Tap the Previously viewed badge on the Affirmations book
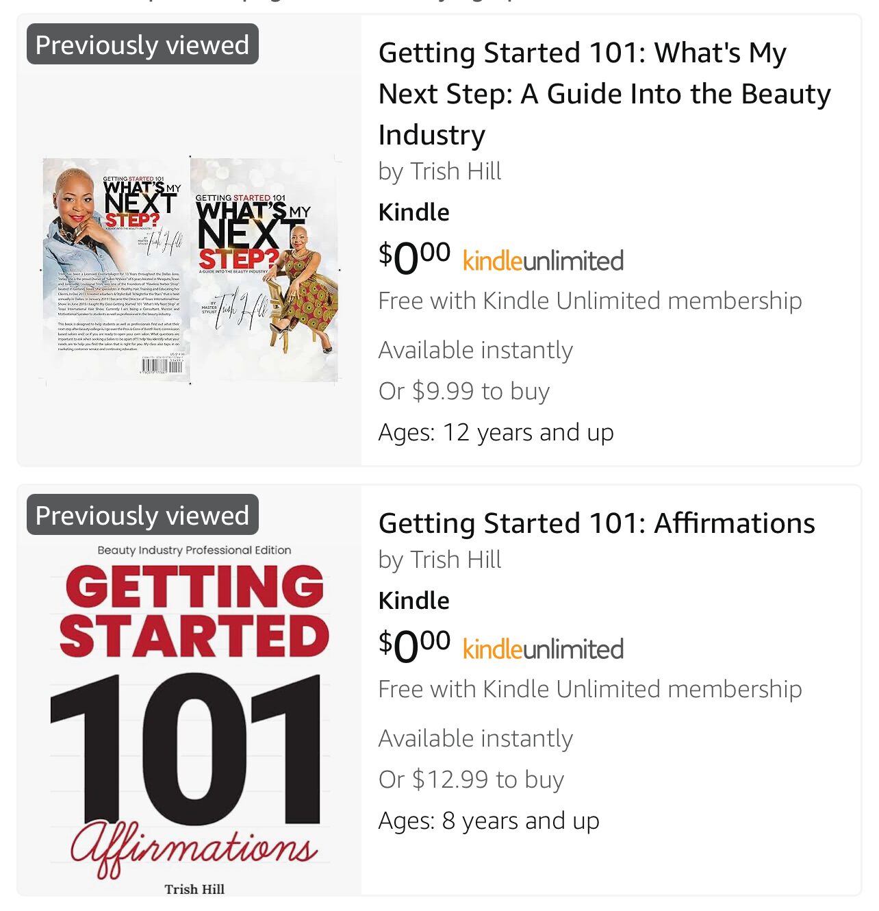The image size is (879, 911). (x=142, y=515)
